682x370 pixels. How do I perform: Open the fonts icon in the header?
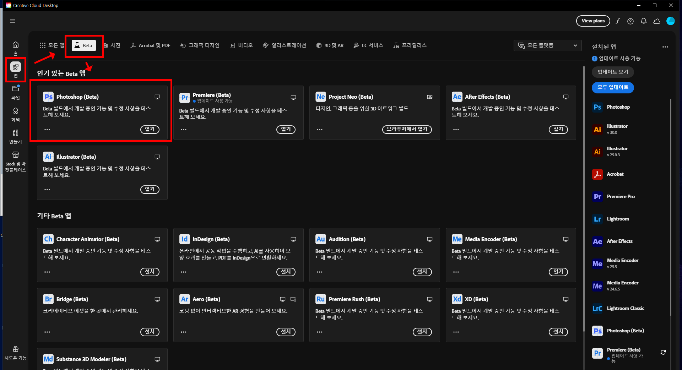(x=618, y=21)
